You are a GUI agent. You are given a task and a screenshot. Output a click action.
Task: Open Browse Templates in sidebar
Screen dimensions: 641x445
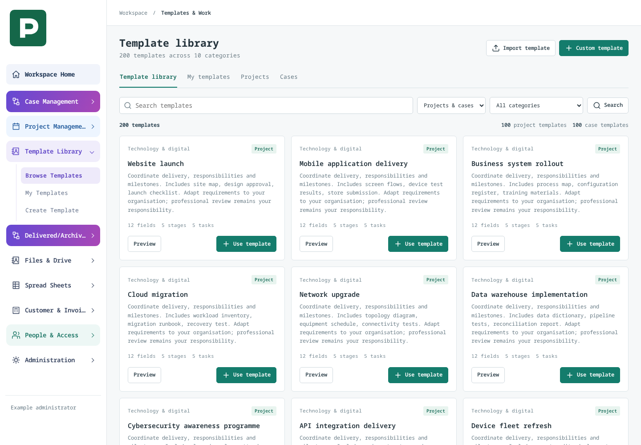(x=61, y=176)
